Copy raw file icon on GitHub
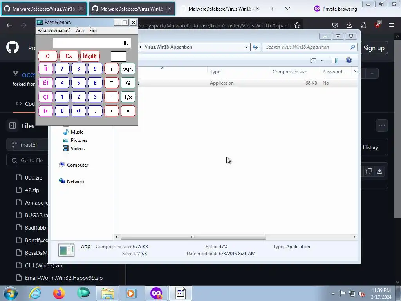Screen dimensions: 401x301 (x=368, y=171)
